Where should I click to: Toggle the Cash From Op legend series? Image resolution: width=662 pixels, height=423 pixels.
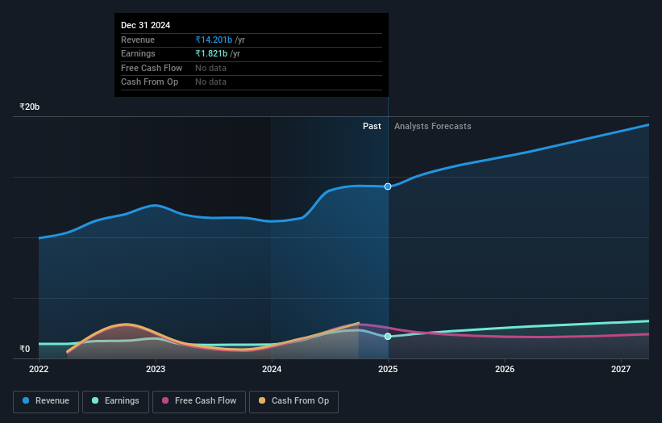pos(294,401)
